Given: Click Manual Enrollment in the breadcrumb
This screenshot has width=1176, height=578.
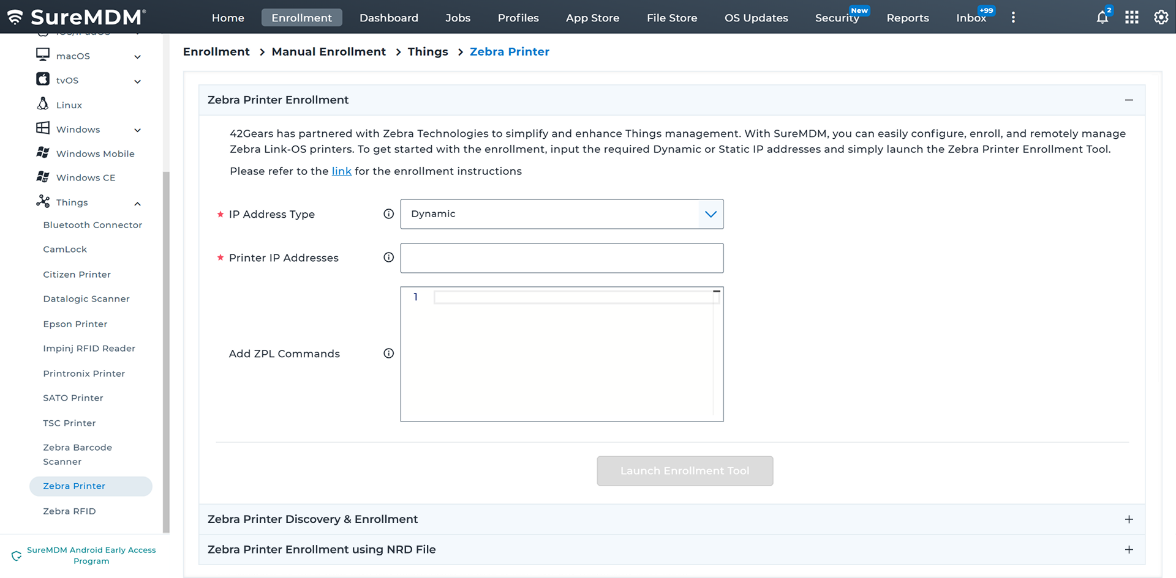Looking at the screenshot, I should point(329,51).
